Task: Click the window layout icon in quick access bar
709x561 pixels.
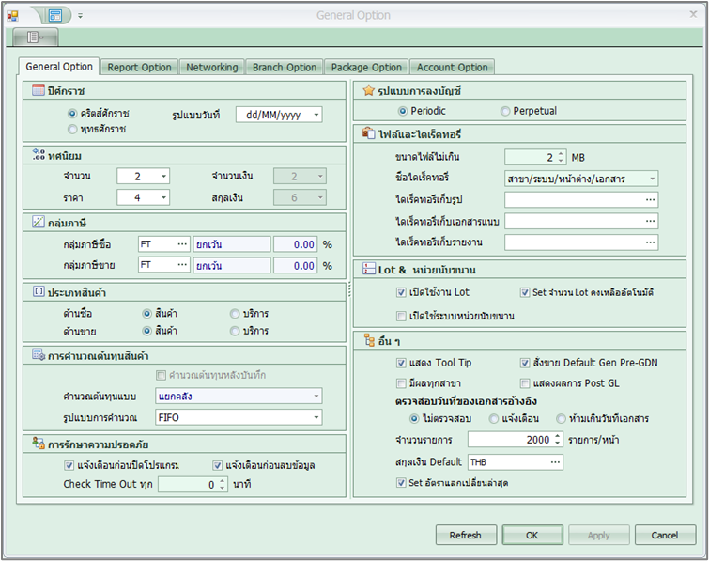Action: coord(55,15)
